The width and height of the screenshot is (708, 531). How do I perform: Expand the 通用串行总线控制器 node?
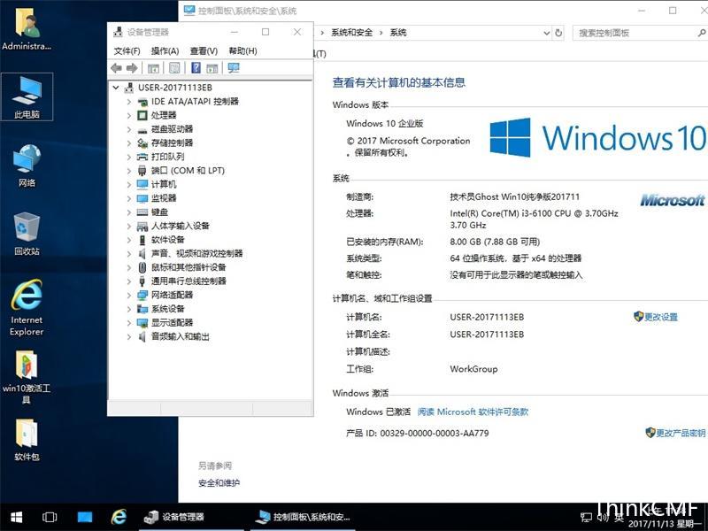click(128, 281)
